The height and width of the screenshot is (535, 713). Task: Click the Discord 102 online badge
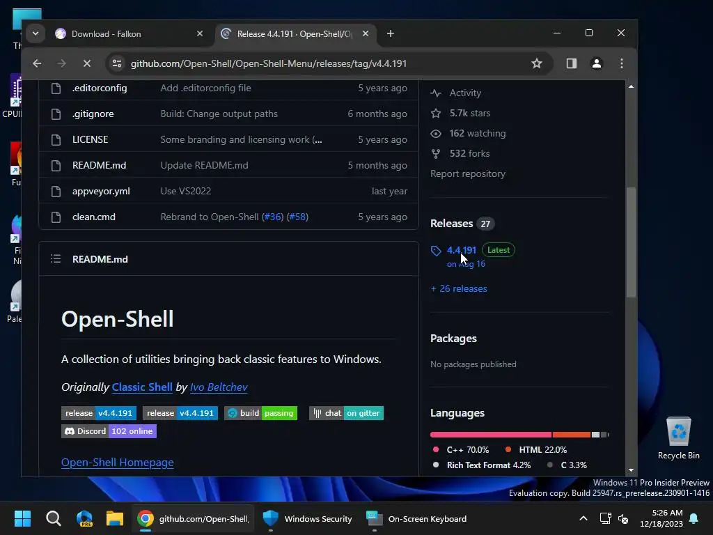click(x=109, y=431)
